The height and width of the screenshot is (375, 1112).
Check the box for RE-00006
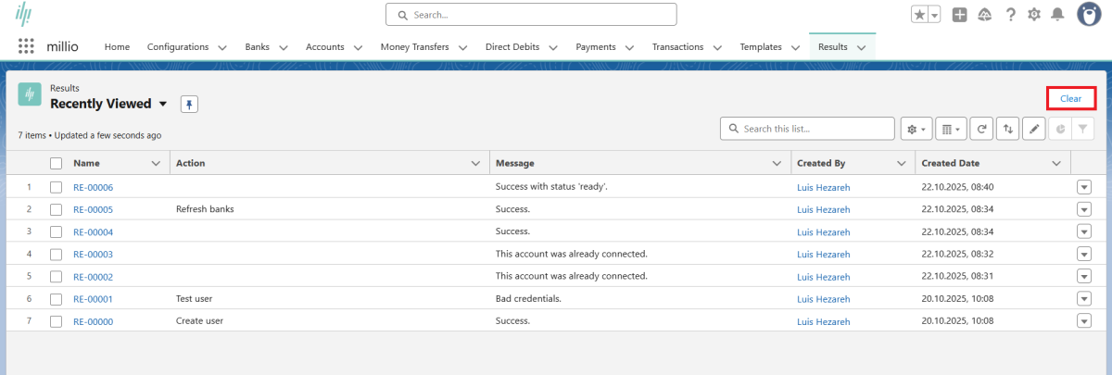click(57, 187)
